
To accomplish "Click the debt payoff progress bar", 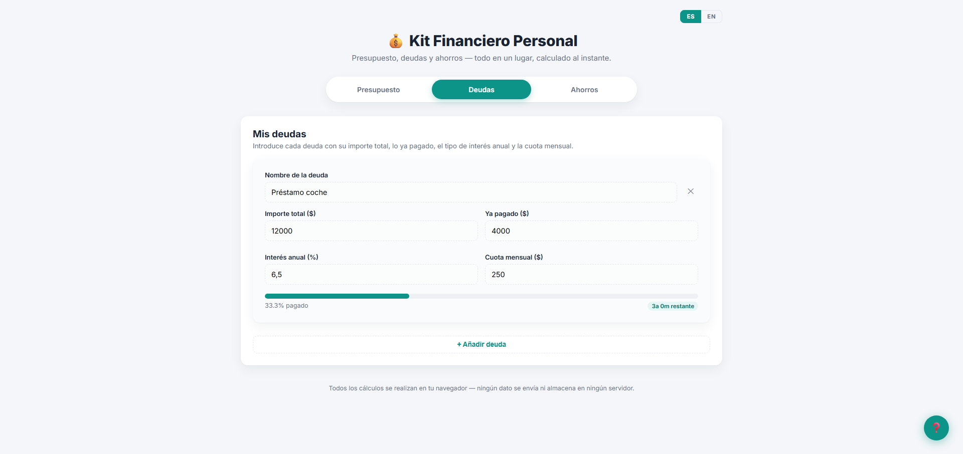I will pos(481,296).
